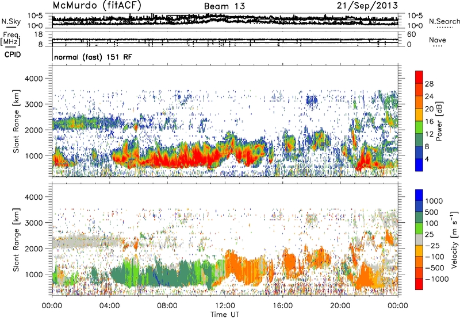Click the "12" label on Power colorbar

429,134
